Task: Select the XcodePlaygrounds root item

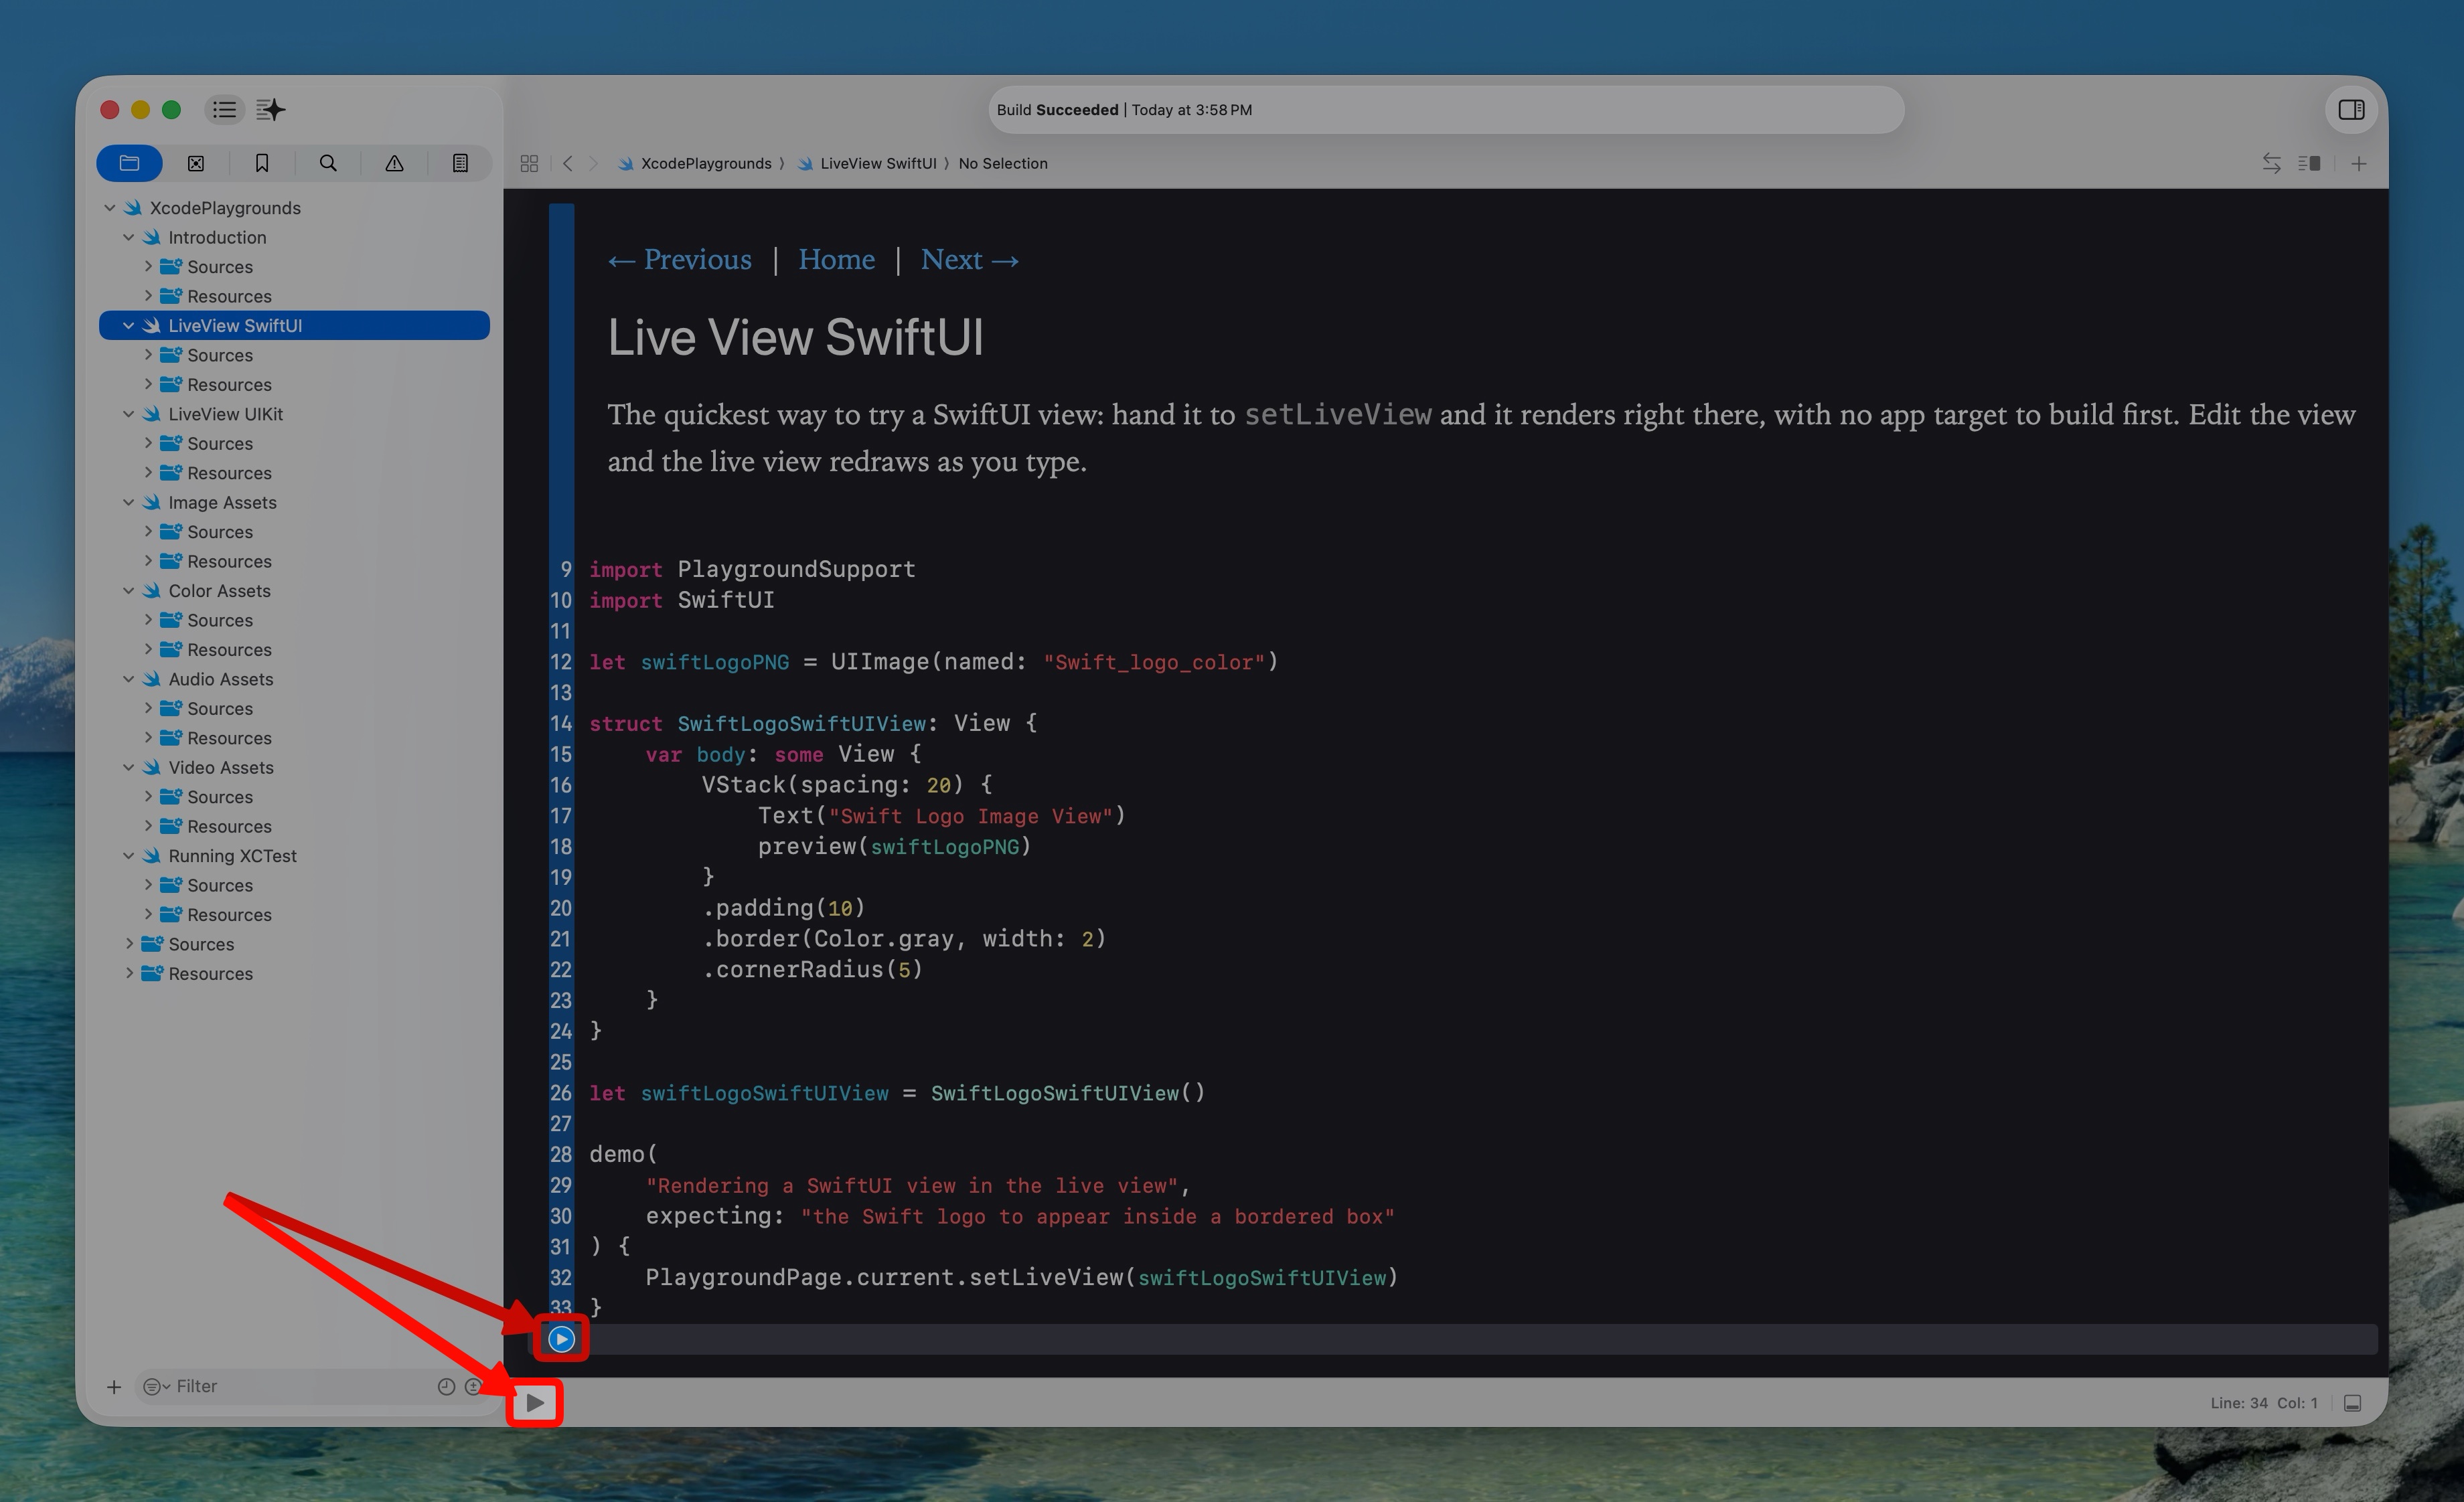Action: (x=294, y=208)
